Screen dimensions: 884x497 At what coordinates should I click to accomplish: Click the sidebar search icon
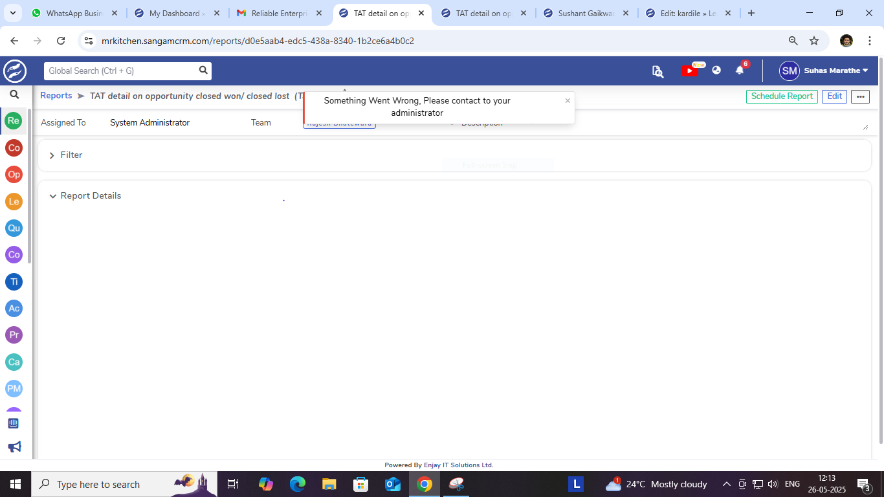[x=14, y=94]
